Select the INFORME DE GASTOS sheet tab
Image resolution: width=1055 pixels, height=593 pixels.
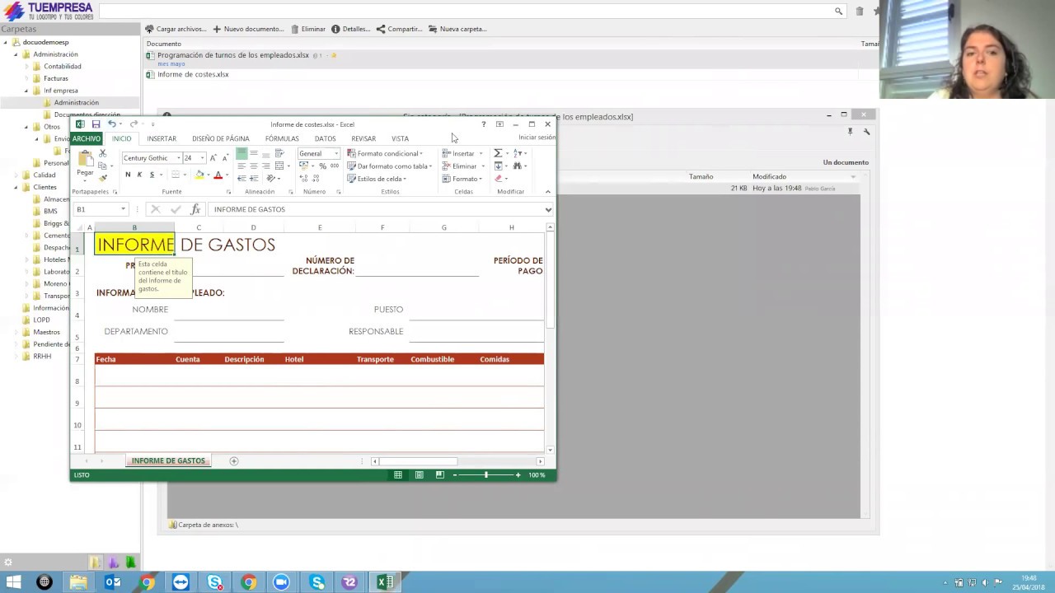click(168, 461)
